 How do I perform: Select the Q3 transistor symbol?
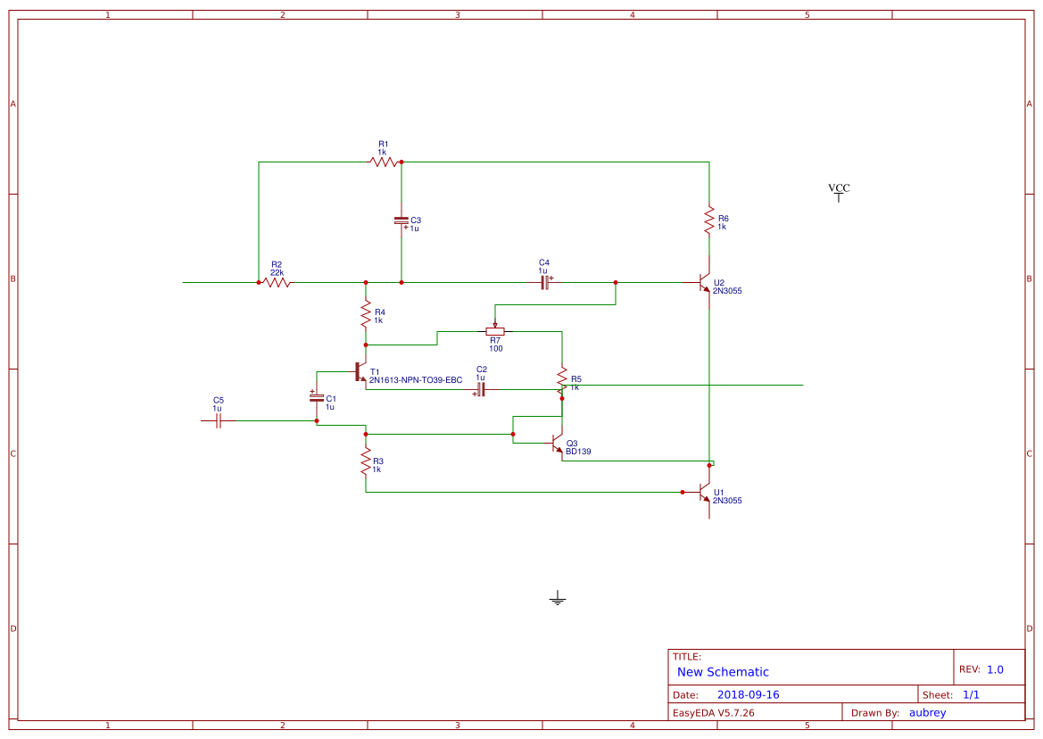[x=556, y=444]
